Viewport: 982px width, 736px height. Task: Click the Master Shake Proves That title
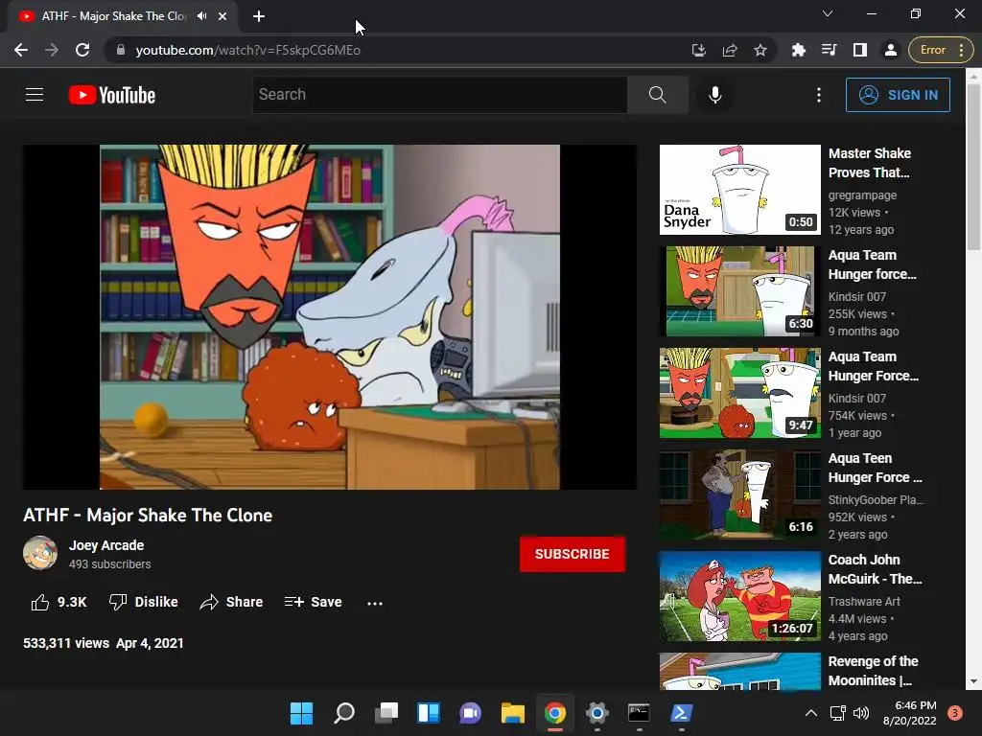pos(869,163)
